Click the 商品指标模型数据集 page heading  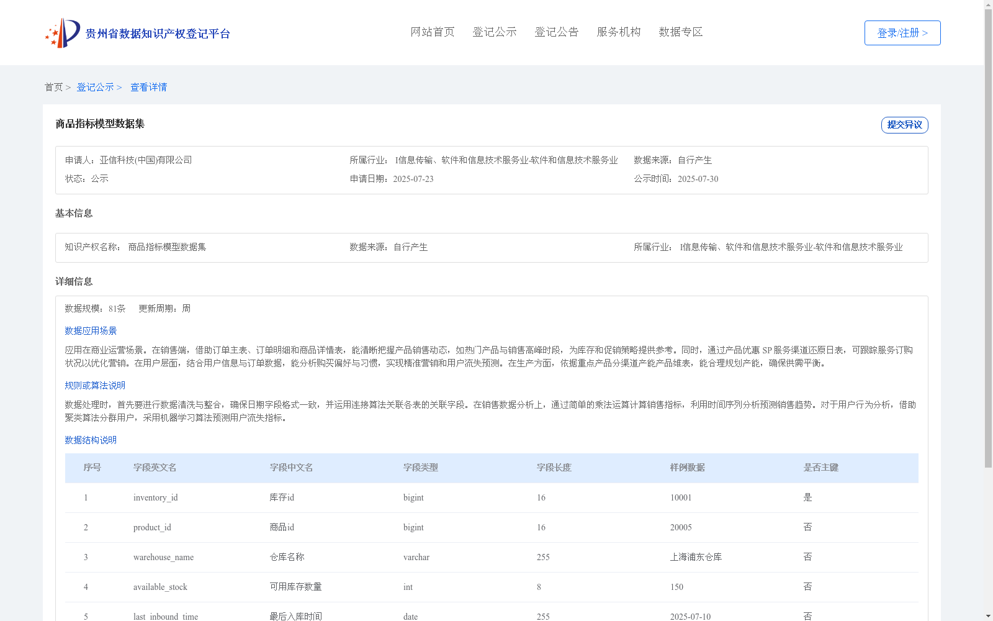point(100,124)
